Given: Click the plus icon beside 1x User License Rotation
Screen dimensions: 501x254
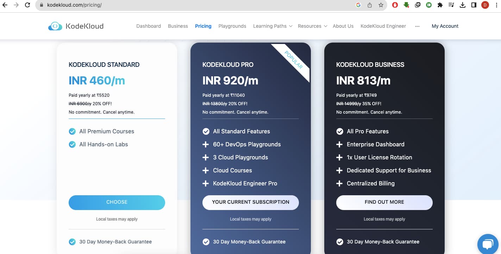Looking at the screenshot, I should (339, 158).
